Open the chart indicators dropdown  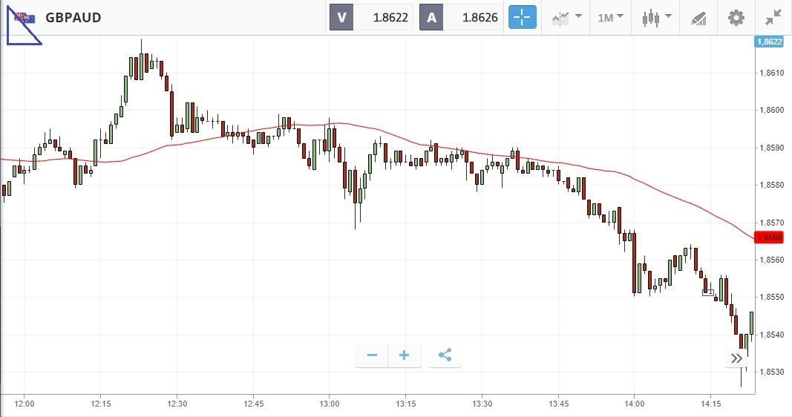tap(566, 17)
